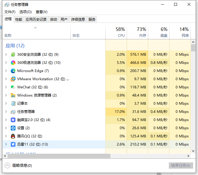
Task: Open the 文件(F) menu
Action: (10, 12)
